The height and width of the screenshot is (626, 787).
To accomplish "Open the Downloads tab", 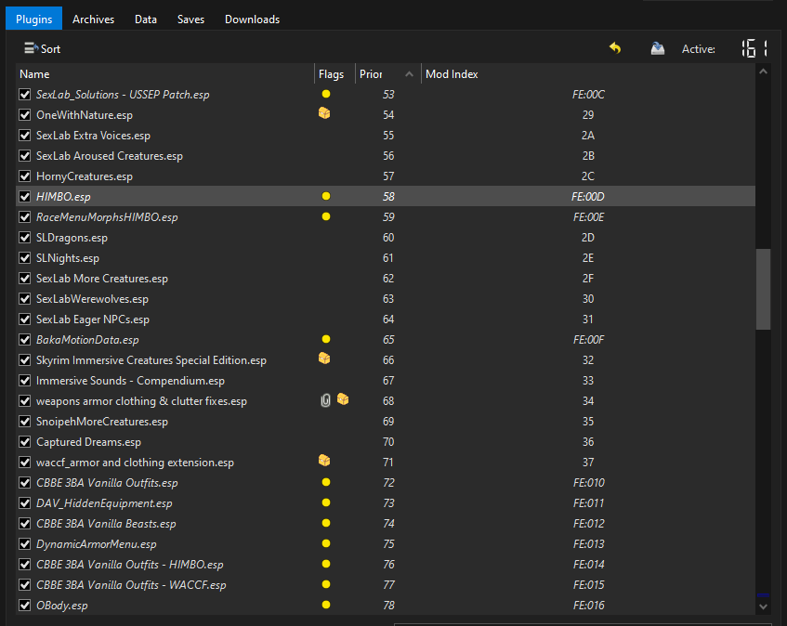I will (x=252, y=20).
